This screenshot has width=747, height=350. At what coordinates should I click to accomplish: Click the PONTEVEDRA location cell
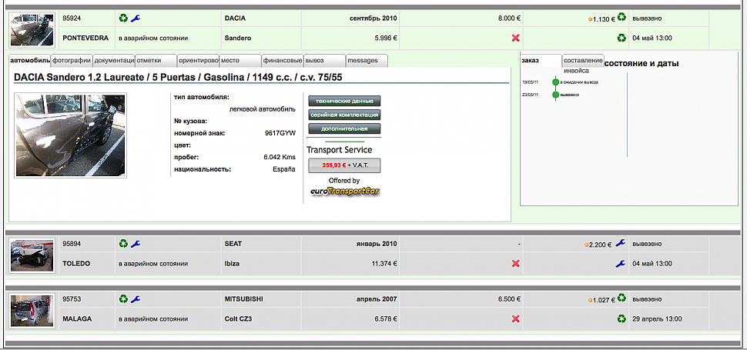tap(85, 38)
